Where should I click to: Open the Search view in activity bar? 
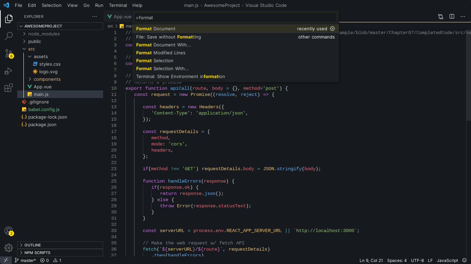[x=9, y=35]
